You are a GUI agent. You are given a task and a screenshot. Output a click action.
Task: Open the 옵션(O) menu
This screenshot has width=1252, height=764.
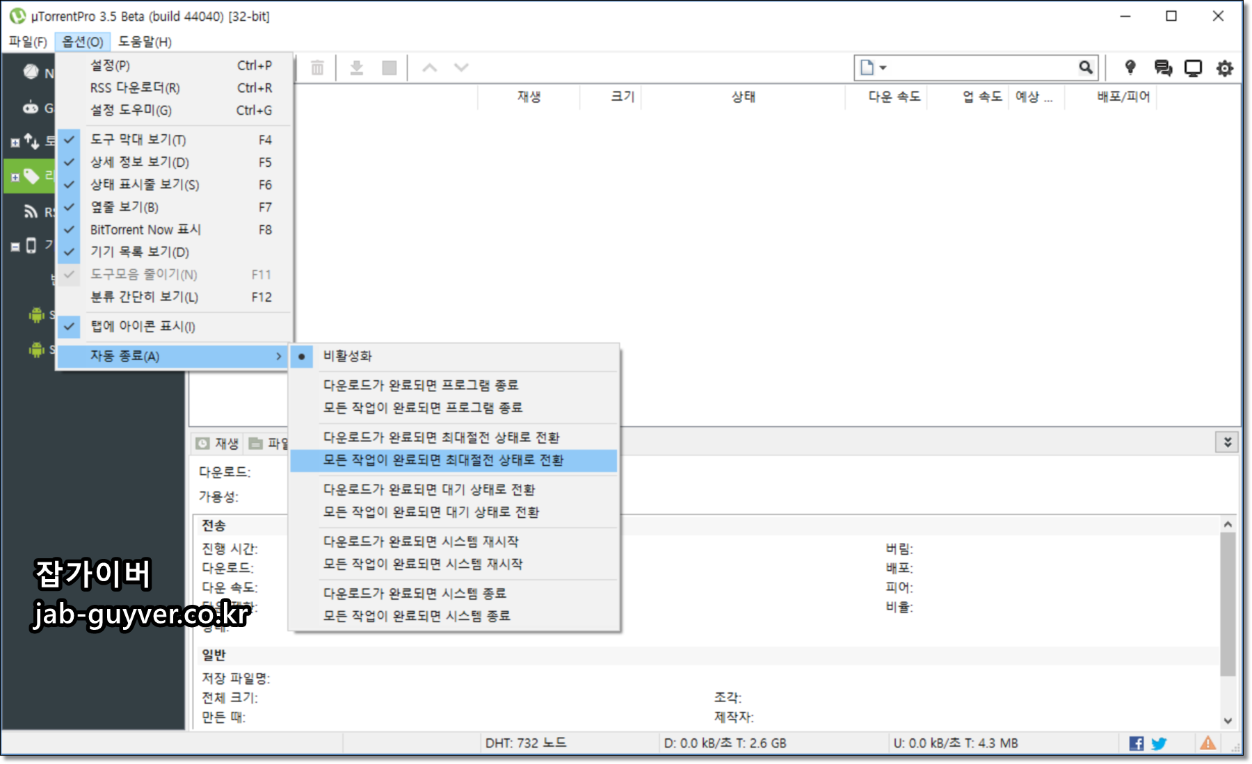82,42
